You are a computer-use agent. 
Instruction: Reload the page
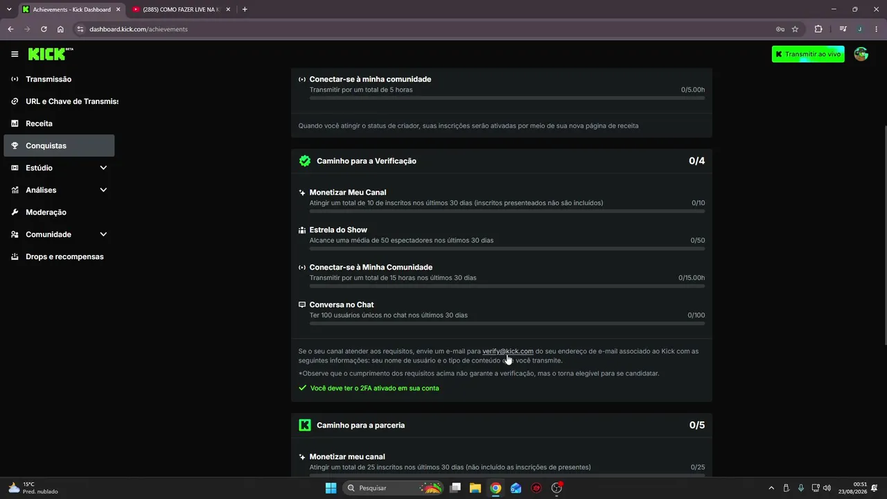pyautogui.click(x=44, y=29)
